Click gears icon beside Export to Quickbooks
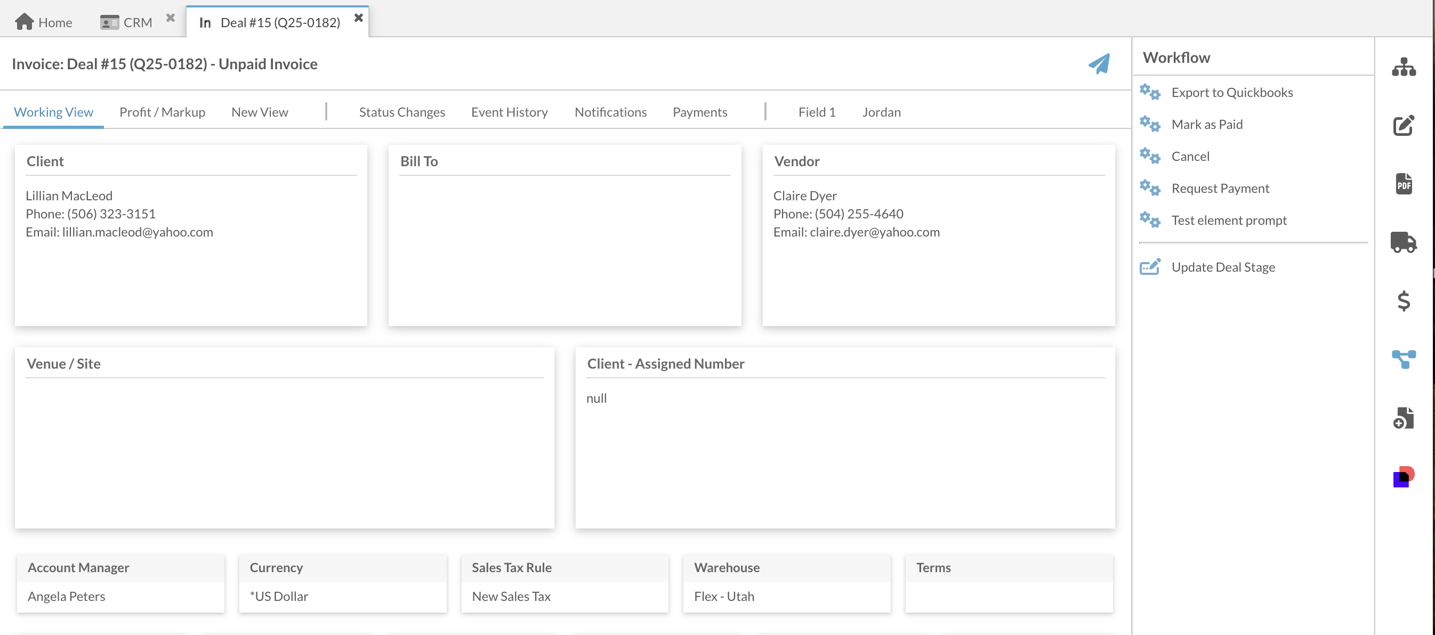The height and width of the screenshot is (635, 1435). [1149, 92]
